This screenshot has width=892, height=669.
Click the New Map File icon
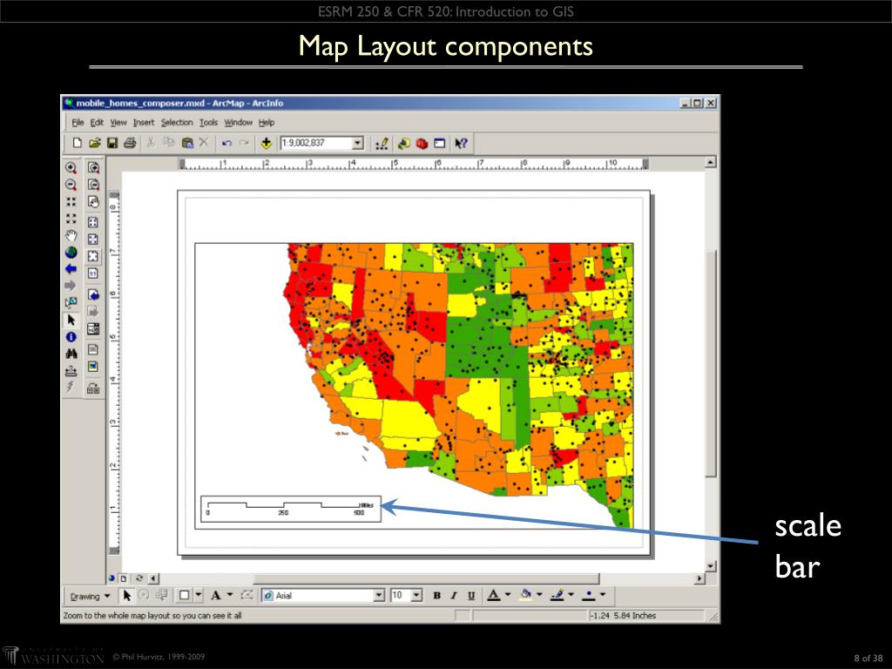click(78, 143)
